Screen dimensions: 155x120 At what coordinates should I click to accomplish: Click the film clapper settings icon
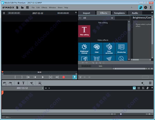pos(27,7)
